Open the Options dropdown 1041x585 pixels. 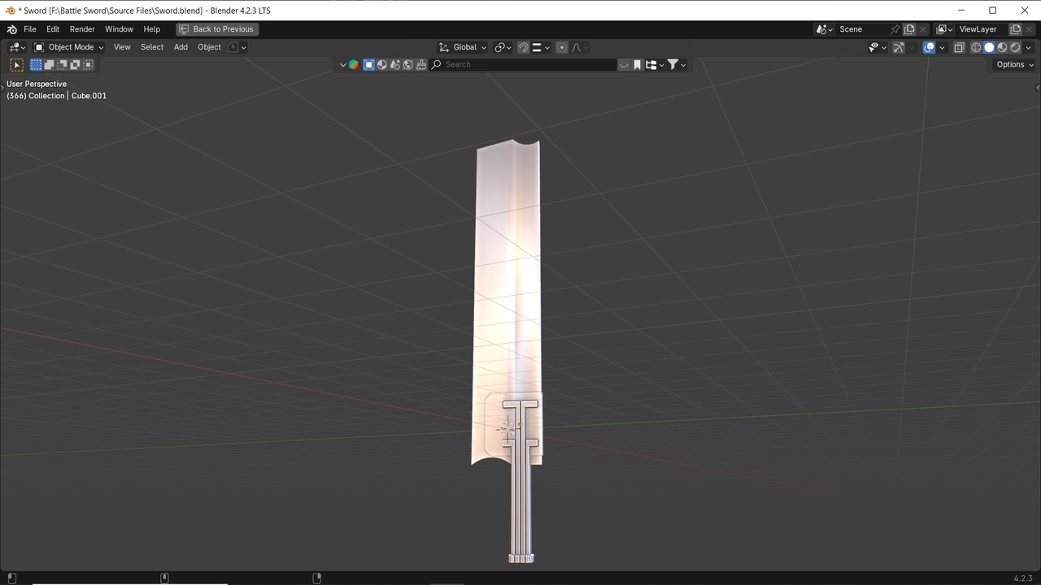1014,65
